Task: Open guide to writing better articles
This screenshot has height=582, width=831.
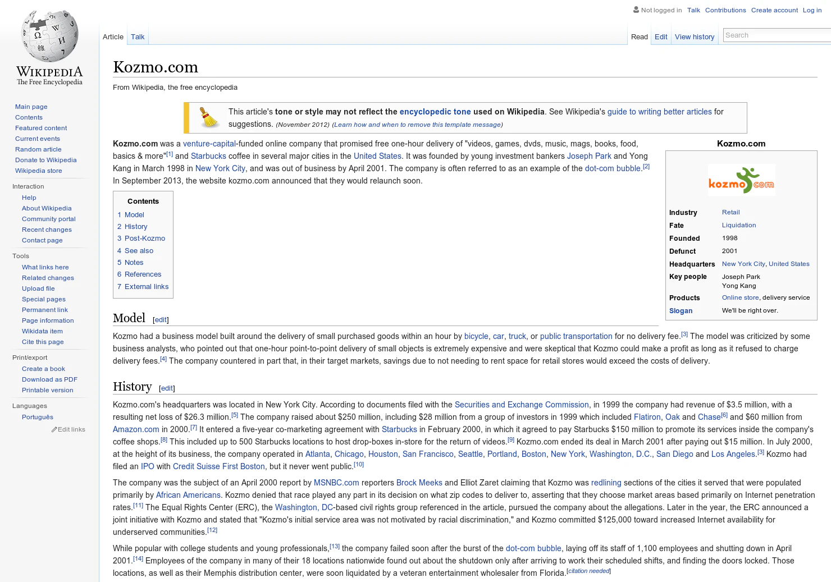Action: pyautogui.click(x=660, y=112)
